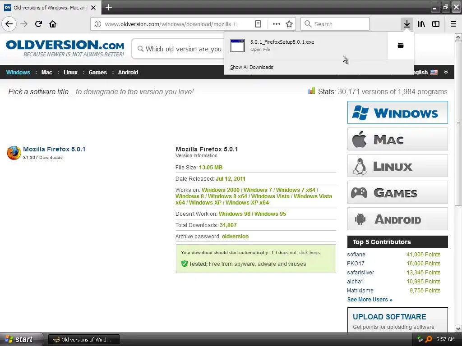Open the Windows nav menu item
Image resolution: width=462 pixels, height=346 pixels.
(x=18, y=73)
